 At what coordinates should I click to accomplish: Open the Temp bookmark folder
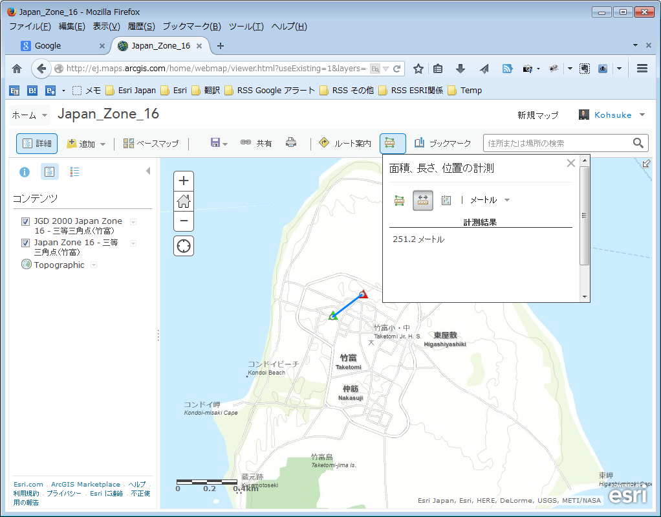tap(464, 90)
